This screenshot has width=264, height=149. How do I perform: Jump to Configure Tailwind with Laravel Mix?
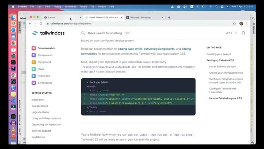click(223, 90)
